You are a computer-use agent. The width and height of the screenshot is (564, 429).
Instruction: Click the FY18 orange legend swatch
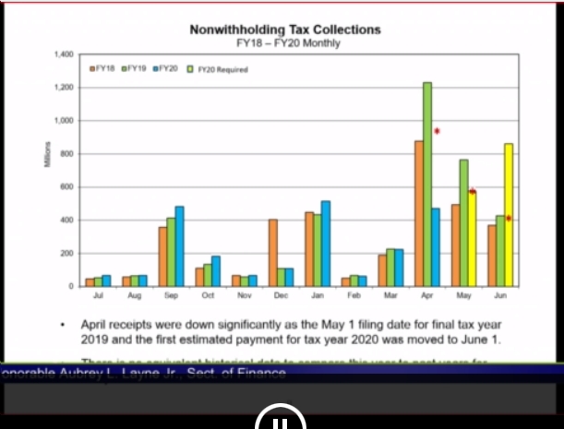coord(92,68)
